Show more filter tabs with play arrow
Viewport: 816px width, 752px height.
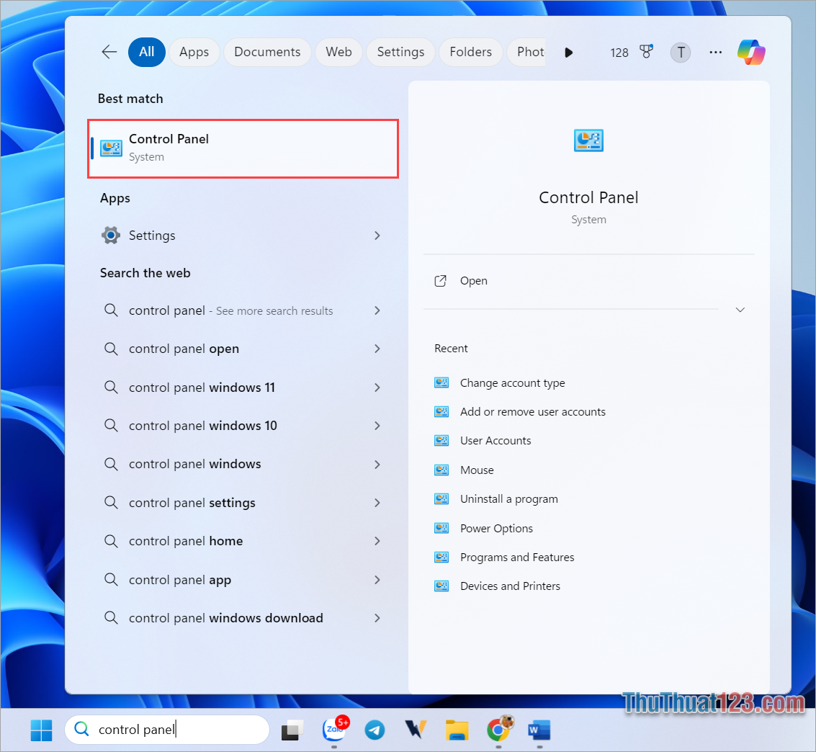[569, 53]
